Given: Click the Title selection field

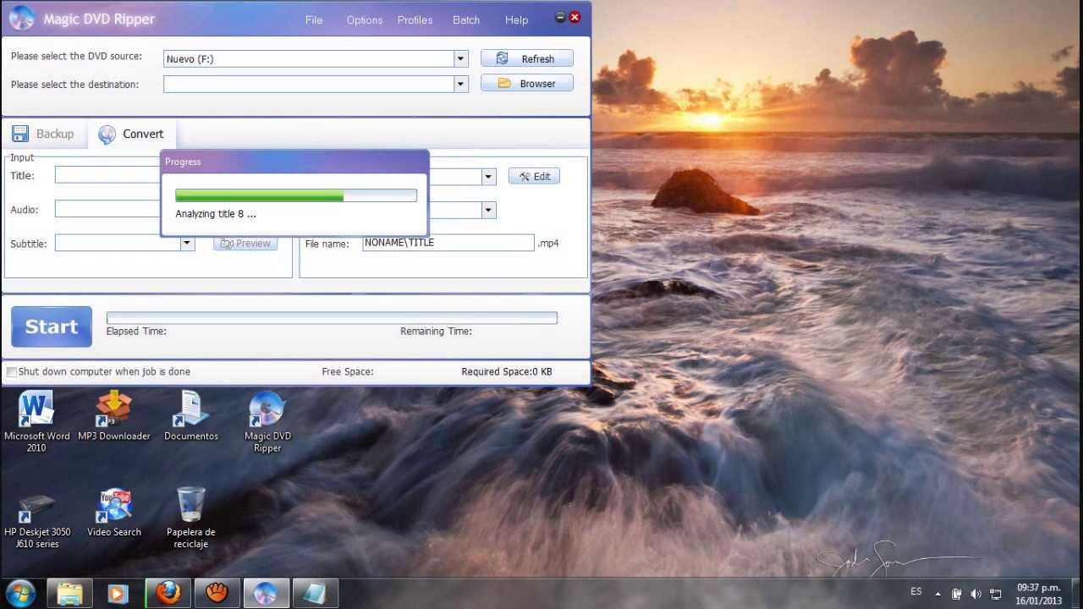Looking at the screenshot, I should (x=107, y=175).
